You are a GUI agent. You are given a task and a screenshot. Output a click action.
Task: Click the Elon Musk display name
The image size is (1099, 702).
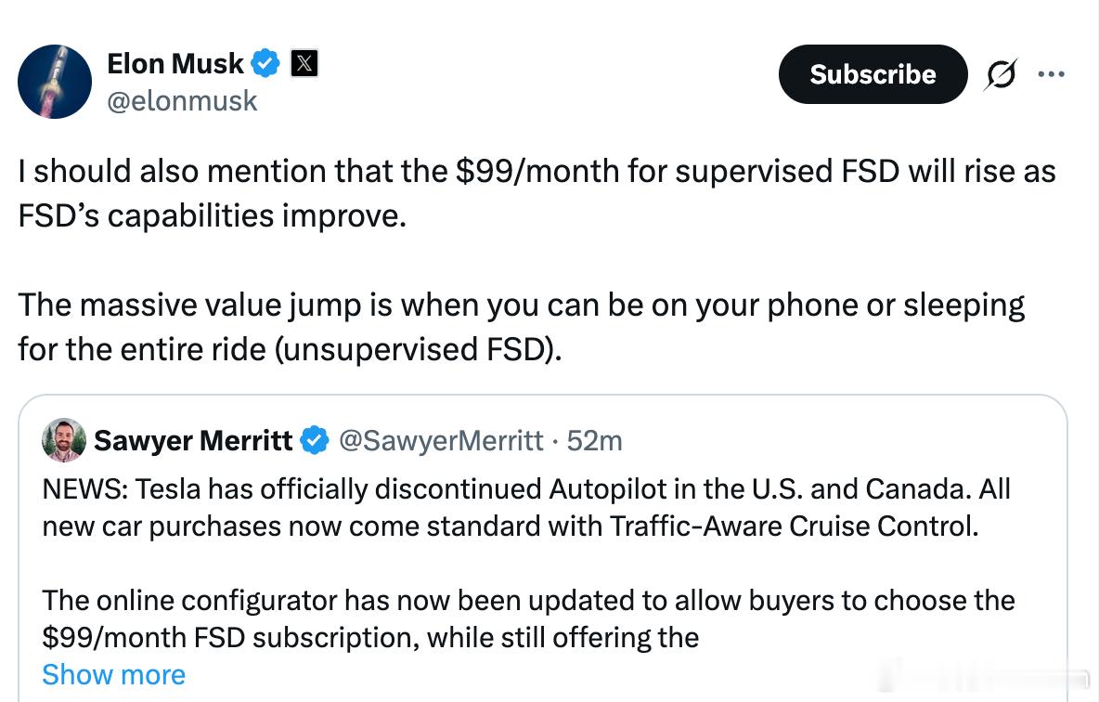pyautogui.click(x=175, y=63)
